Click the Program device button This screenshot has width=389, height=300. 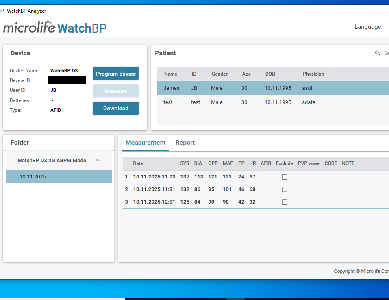(x=115, y=73)
